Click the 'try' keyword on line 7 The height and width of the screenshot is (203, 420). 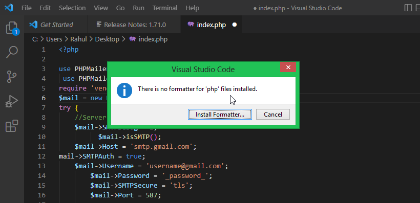tap(65, 108)
